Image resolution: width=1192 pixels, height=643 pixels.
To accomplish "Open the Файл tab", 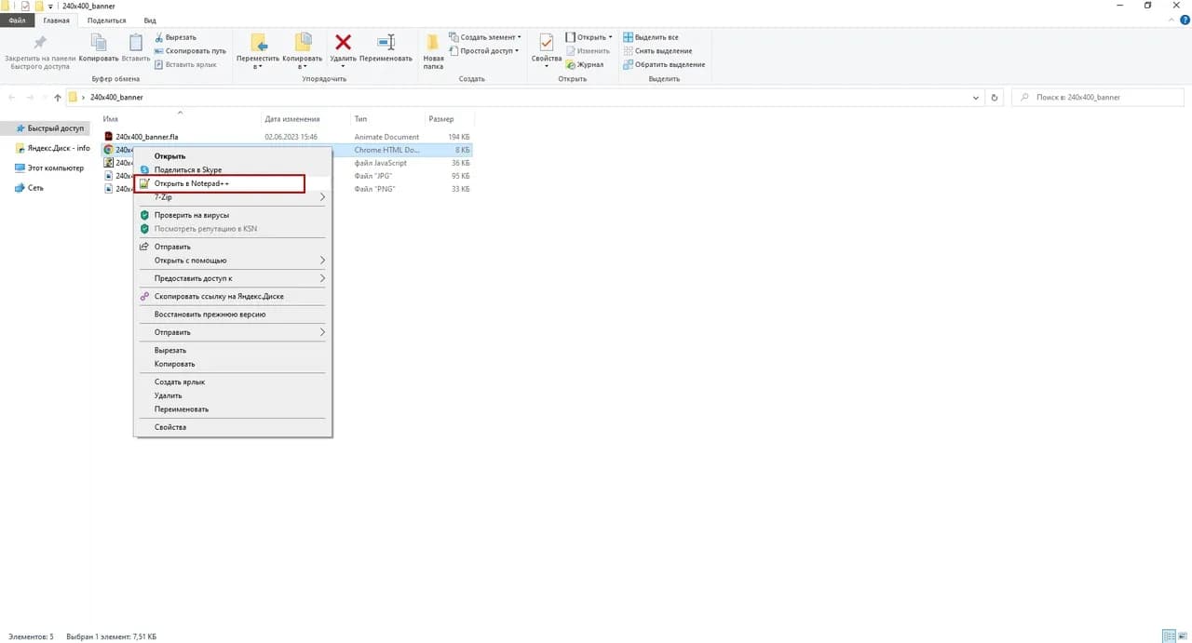I will (x=18, y=20).
